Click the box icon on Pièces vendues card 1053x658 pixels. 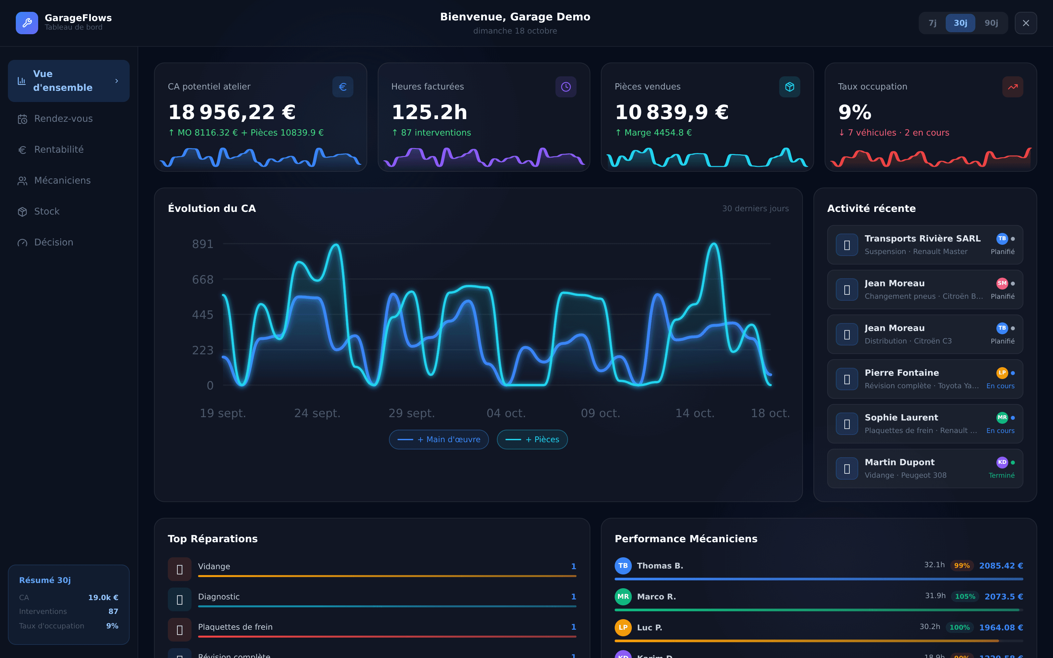(789, 87)
